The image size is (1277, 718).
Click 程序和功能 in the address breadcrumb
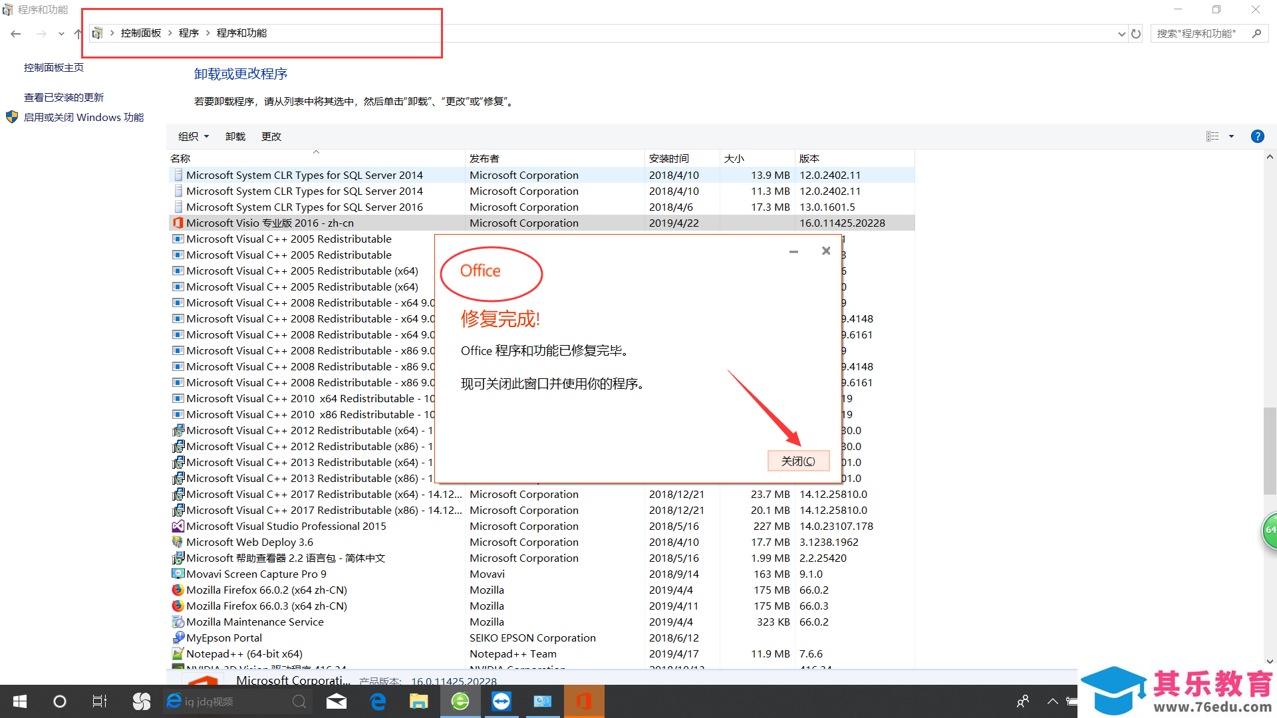[x=241, y=33]
